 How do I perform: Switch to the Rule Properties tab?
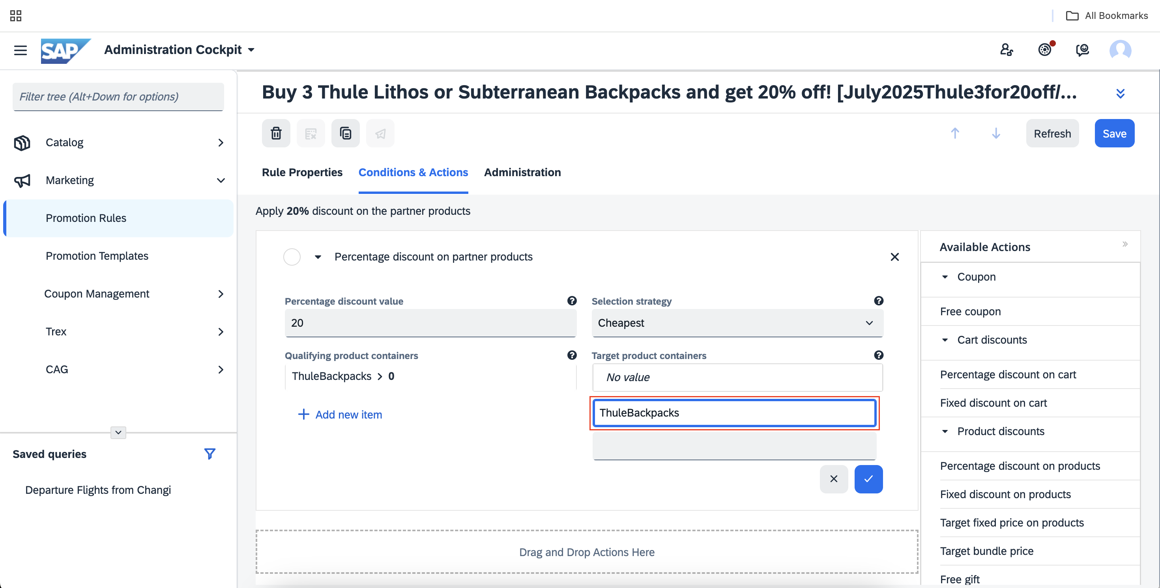pos(302,172)
